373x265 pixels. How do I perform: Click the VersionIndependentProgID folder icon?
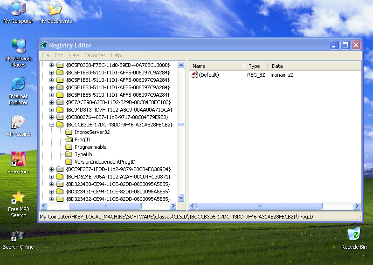point(69,162)
